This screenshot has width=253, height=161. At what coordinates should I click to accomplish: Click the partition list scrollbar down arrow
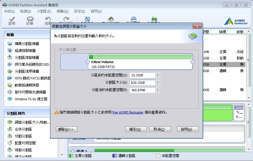(x=248, y=98)
